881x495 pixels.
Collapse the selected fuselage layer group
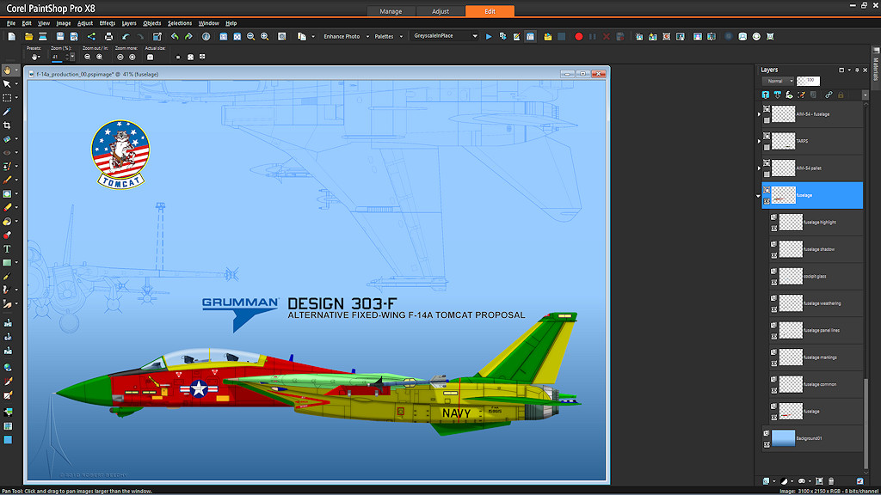pyautogui.click(x=759, y=196)
